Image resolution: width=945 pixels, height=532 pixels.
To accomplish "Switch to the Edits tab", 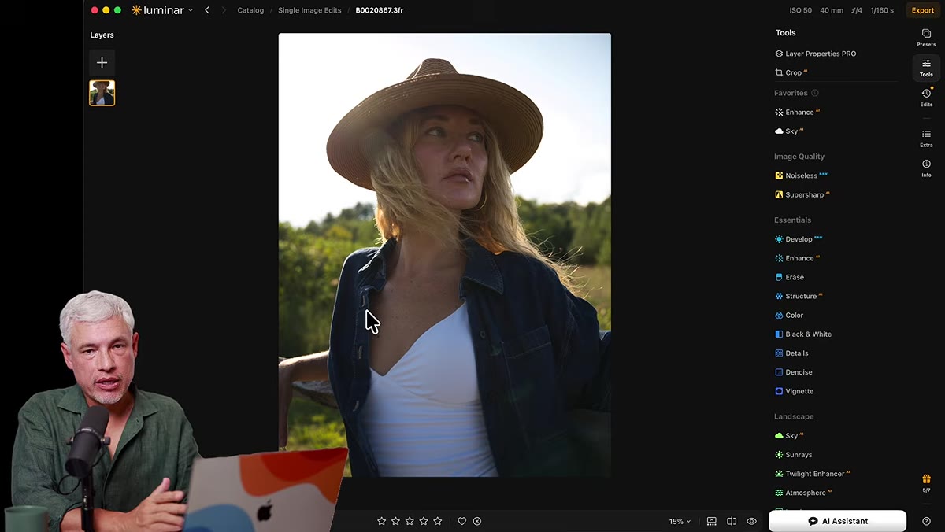I will pyautogui.click(x=926, y=98).
